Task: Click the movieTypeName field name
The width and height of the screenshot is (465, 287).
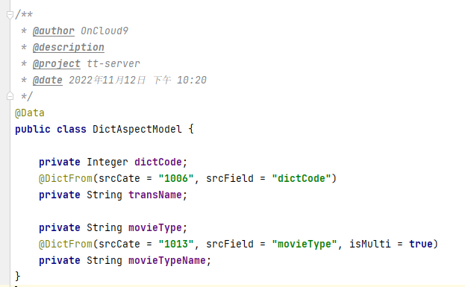Action: [167, 260]
